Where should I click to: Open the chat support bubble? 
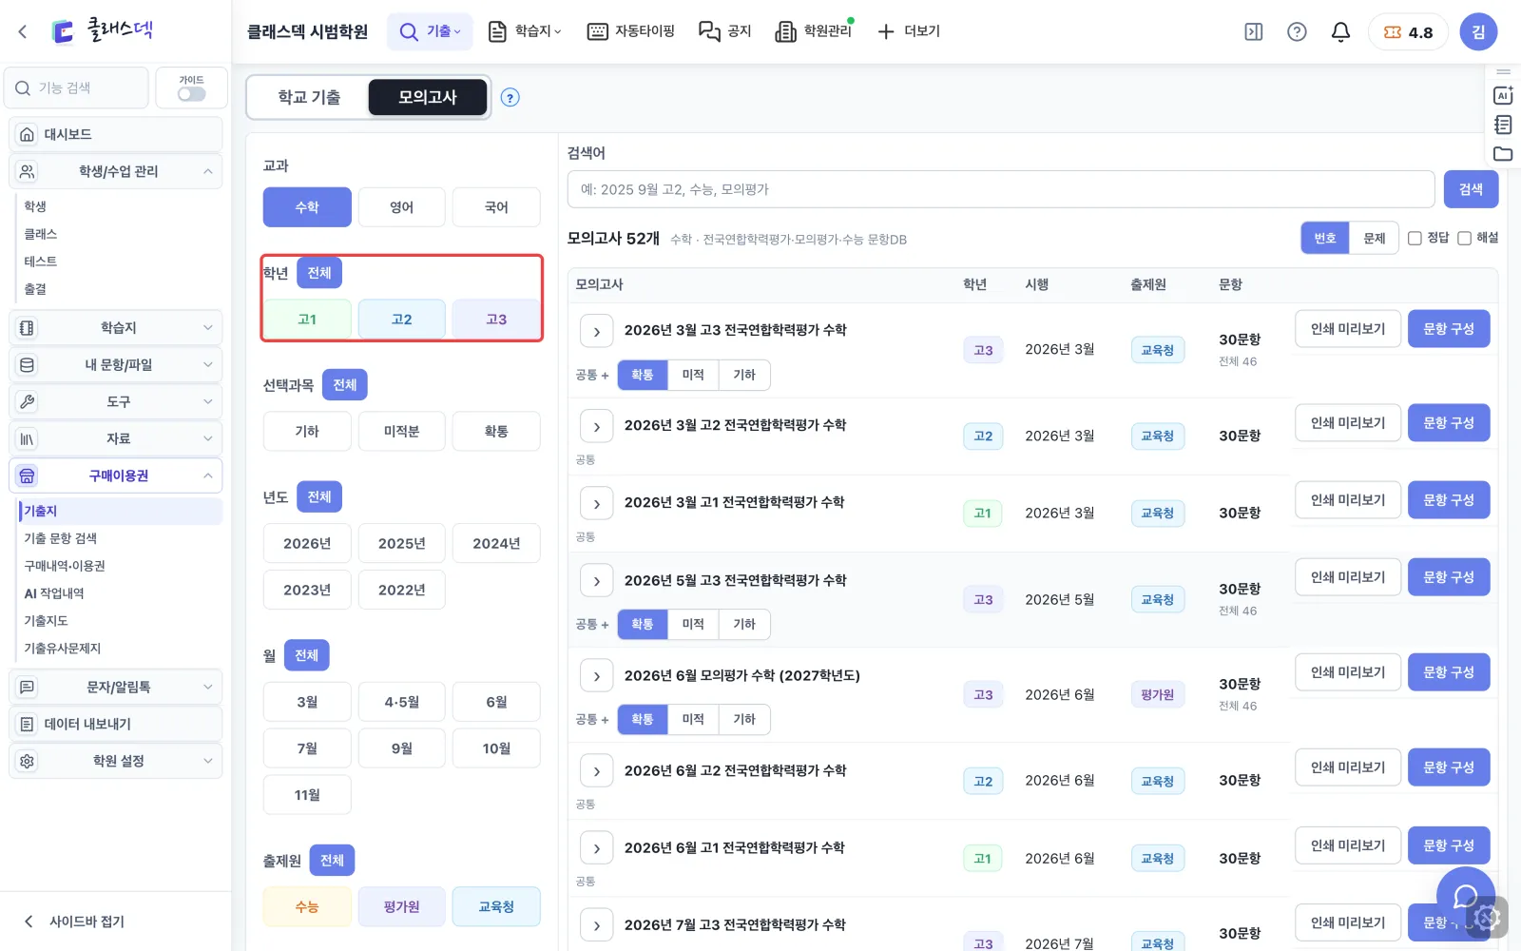(1466, 896)
